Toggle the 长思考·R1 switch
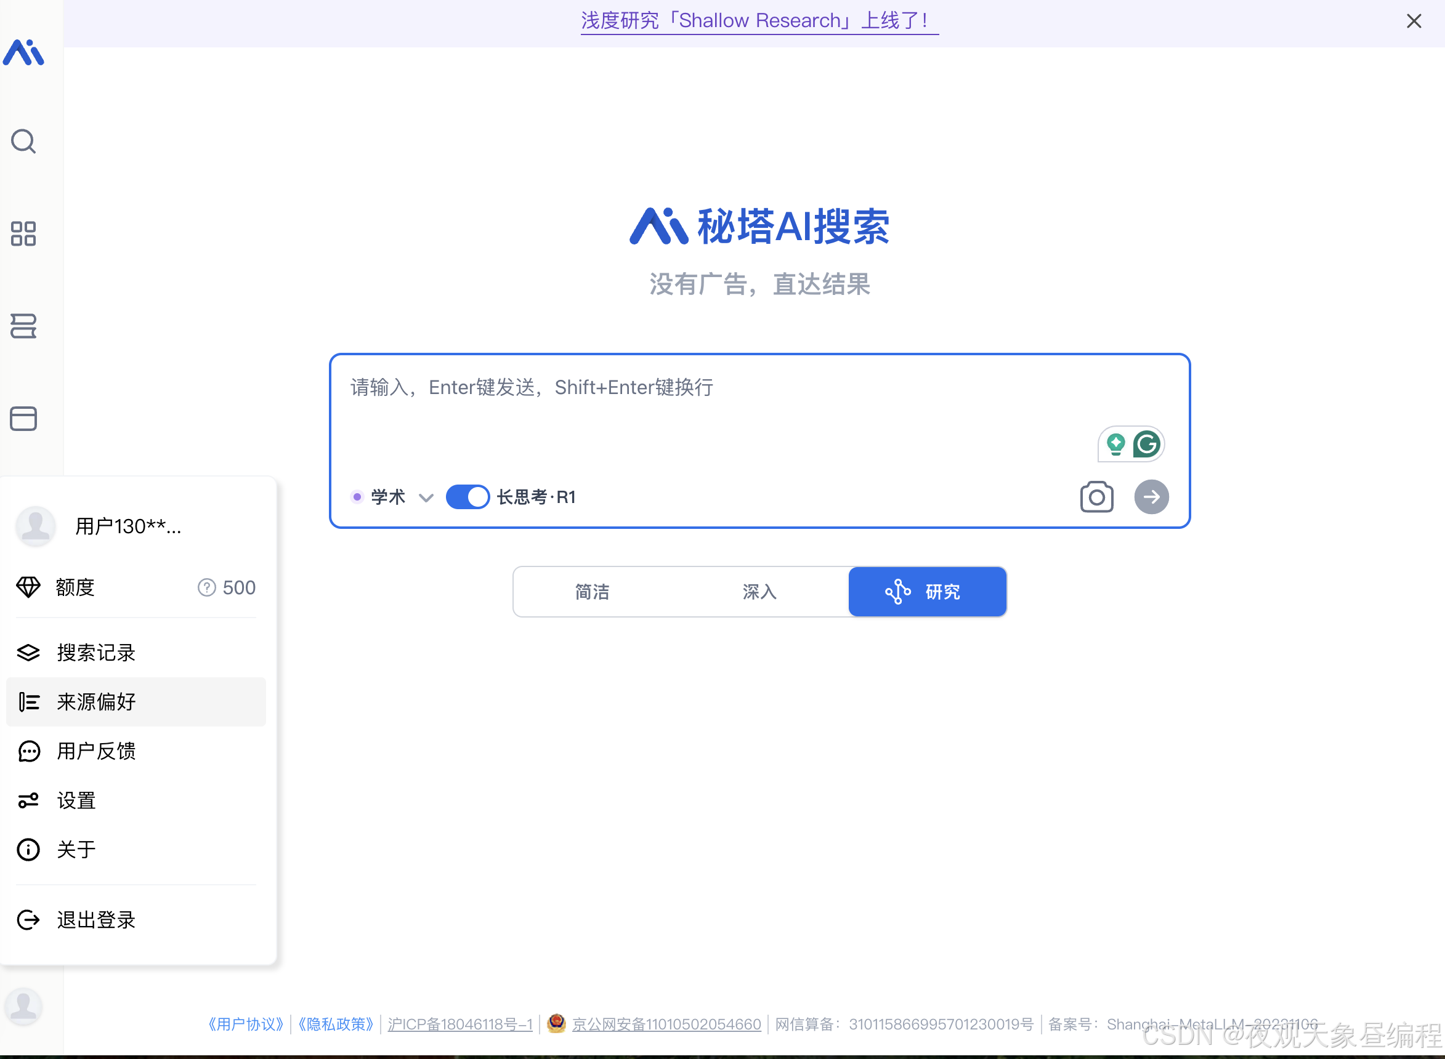The height and width of the screenshot is (1059, 1445). coord(467,497)
